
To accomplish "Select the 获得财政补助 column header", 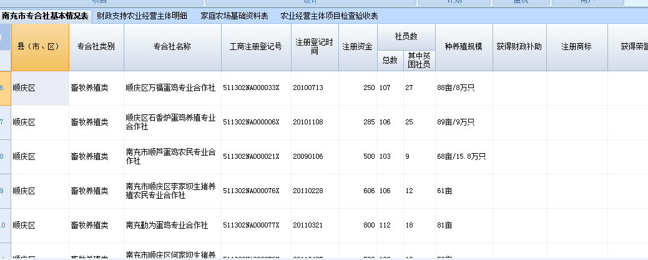I will pos(519,47).
